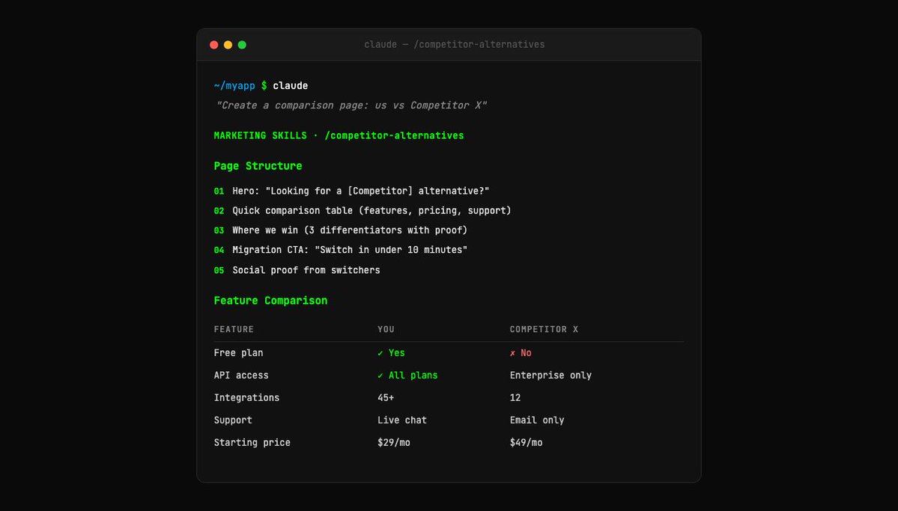
Task: Click the 'Page Structure' heading
Action: pyautogui.click(x=258, y=166)
